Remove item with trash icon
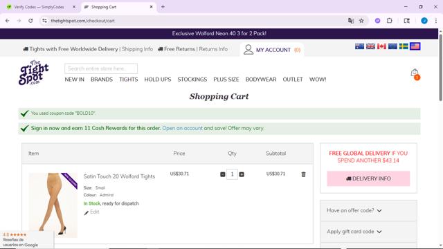The width and height of the screenshot is (443, 249). tap(303, 174)
